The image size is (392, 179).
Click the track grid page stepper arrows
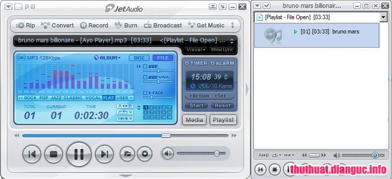tap(139, 107)
